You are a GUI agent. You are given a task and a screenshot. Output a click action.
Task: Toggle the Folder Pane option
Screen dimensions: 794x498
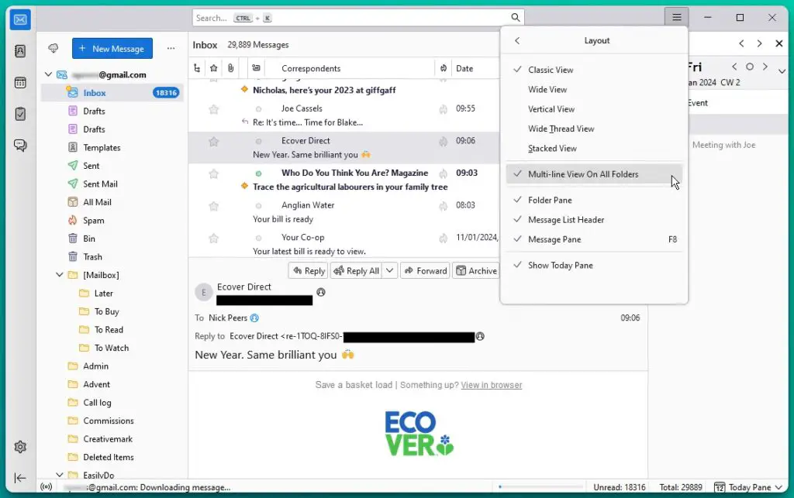550,200
